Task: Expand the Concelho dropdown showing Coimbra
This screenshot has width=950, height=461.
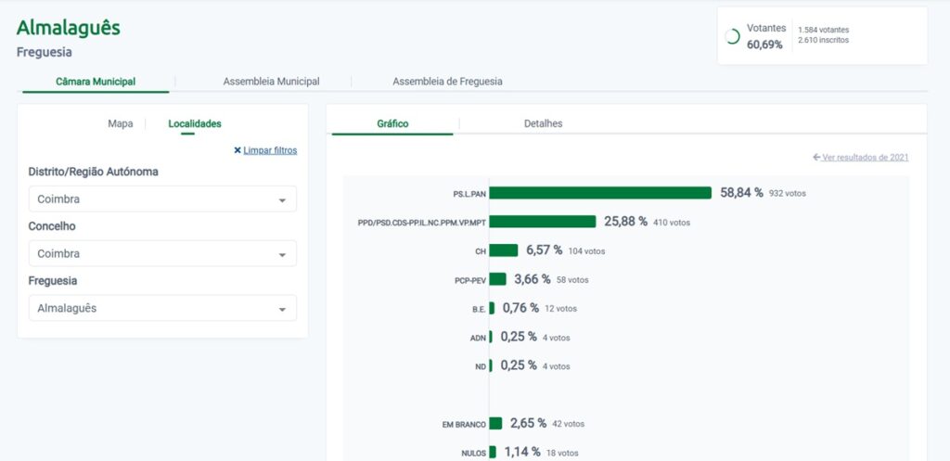Action: click(x=162, y=253)
